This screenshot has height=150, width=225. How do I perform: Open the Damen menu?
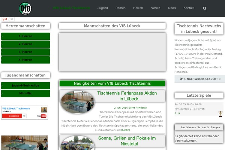click(x=120, y=8)
